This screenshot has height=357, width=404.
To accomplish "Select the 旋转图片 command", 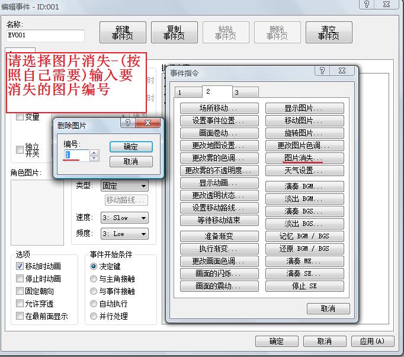I will pyautogui.click(x=304, y=133).
